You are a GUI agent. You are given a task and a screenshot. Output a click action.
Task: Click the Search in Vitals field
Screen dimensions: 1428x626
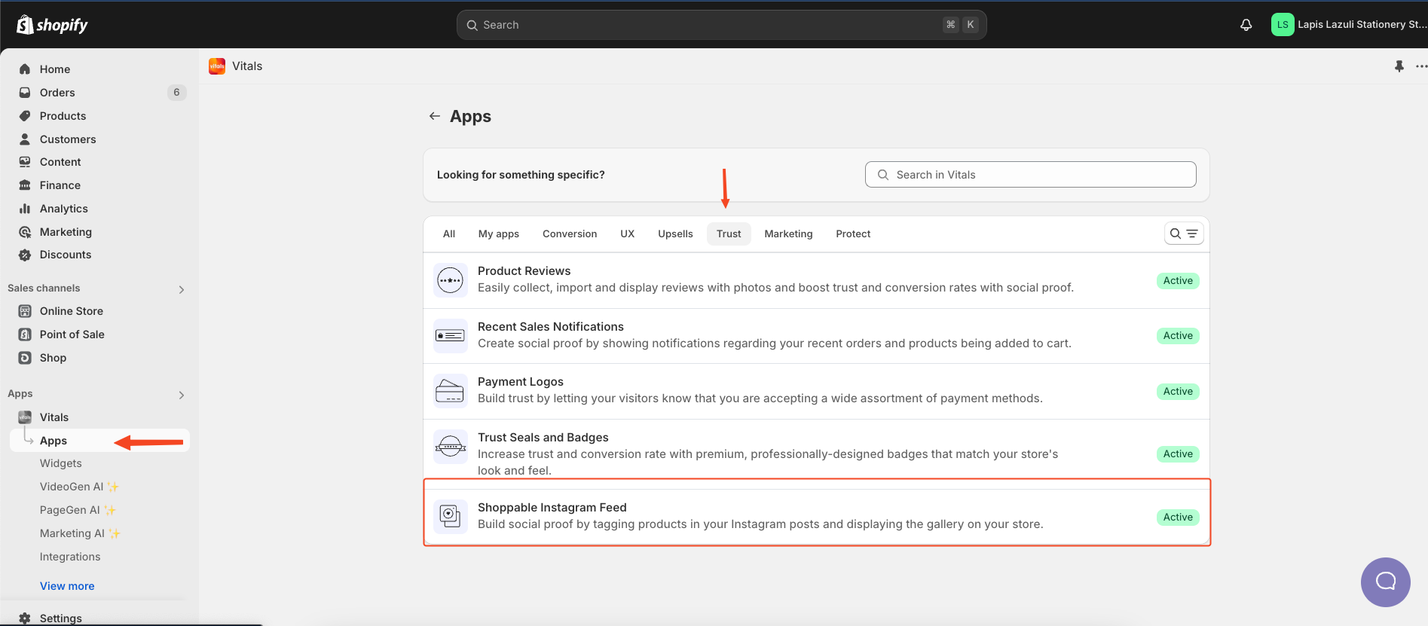(x=1030, y=175)
